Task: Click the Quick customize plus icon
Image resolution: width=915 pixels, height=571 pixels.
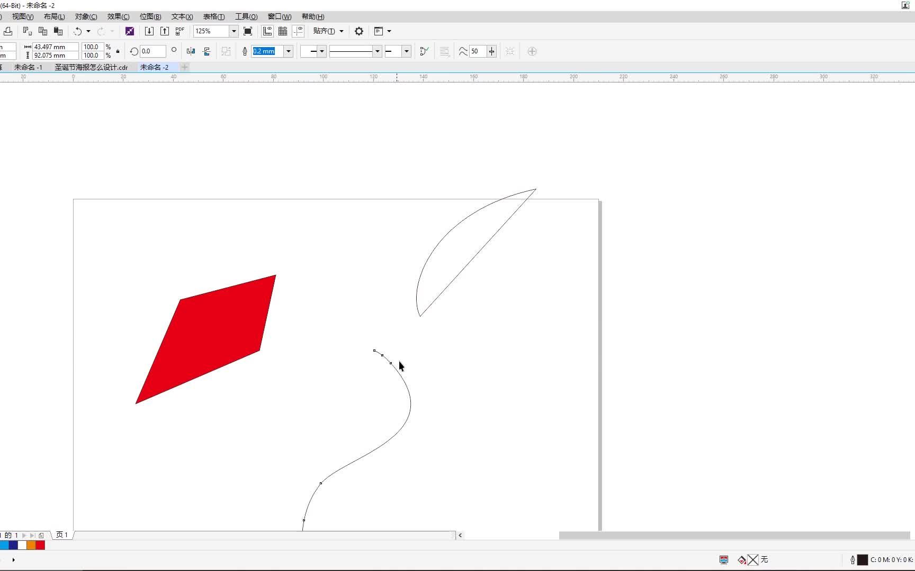Action: tap(532, 51)
